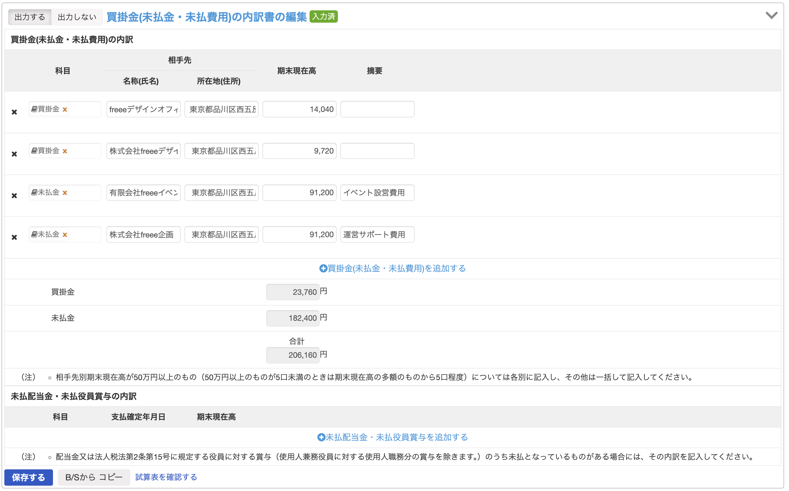Click the 買掛金 total field showing 23,760
Screen dimensions: 789x491
point(293,292)
